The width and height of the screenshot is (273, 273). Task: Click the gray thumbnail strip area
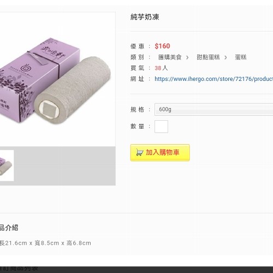[64, 166]
